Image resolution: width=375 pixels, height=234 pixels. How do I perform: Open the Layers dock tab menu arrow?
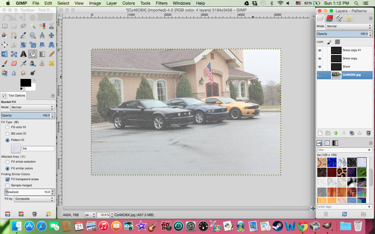371,18
